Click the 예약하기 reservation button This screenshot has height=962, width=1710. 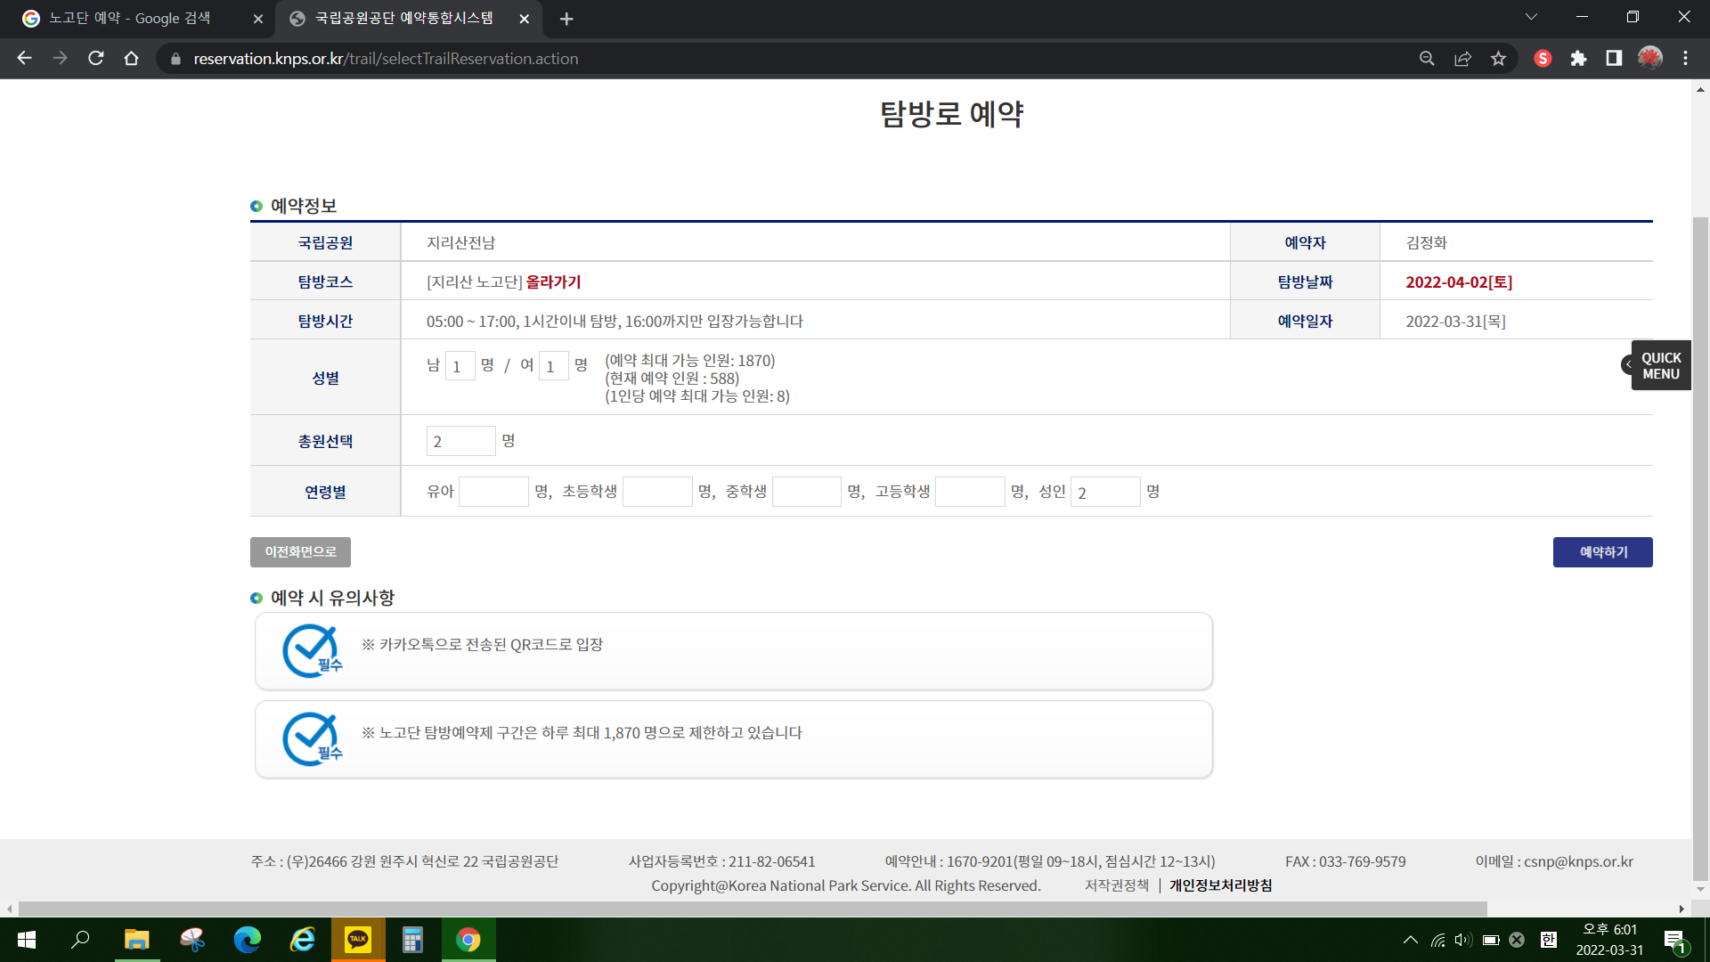click(1602, 552)
